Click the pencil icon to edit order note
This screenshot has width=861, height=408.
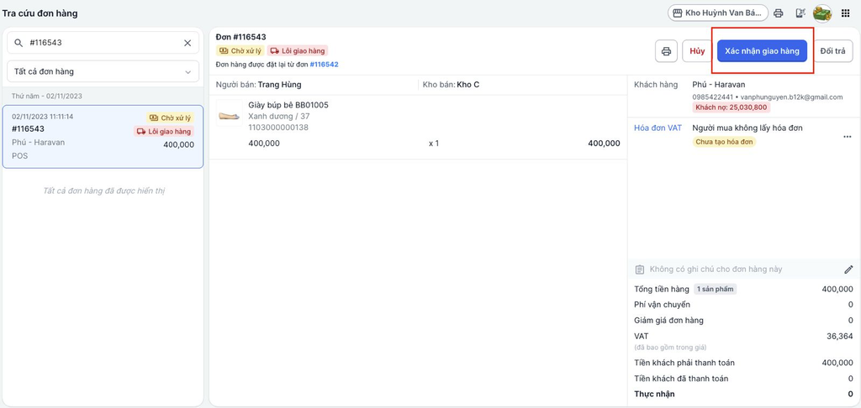pos(848,269)
